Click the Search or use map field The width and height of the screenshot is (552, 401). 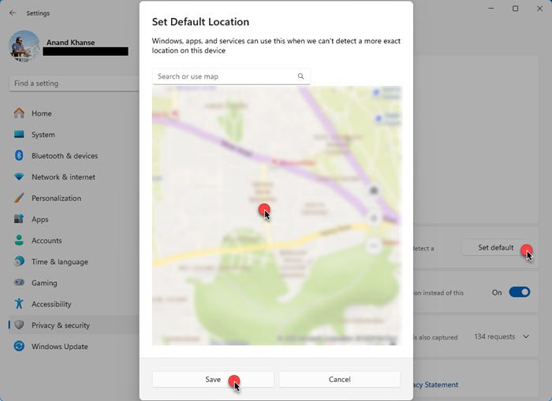coord(231,76)
